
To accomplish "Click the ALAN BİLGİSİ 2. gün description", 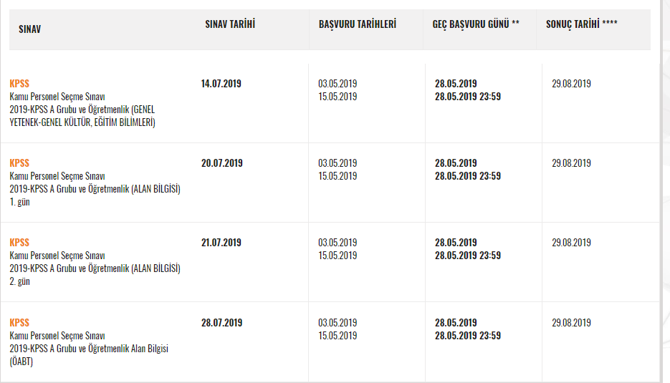I will pos(95,268).
